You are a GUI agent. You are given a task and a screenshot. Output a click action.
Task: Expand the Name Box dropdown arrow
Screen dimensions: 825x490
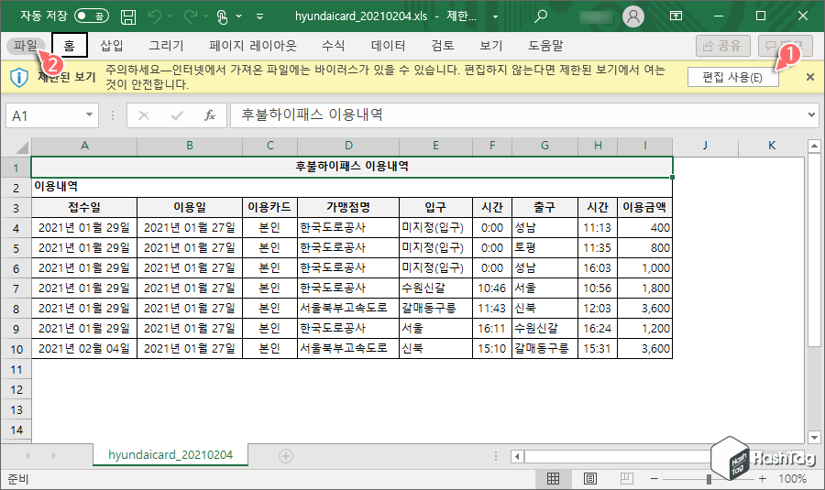coord(90,115)
